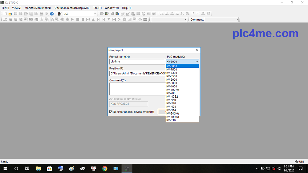Choose KV-N60 in PLC model list
The image size is (308, 173).
pos(171,100)
